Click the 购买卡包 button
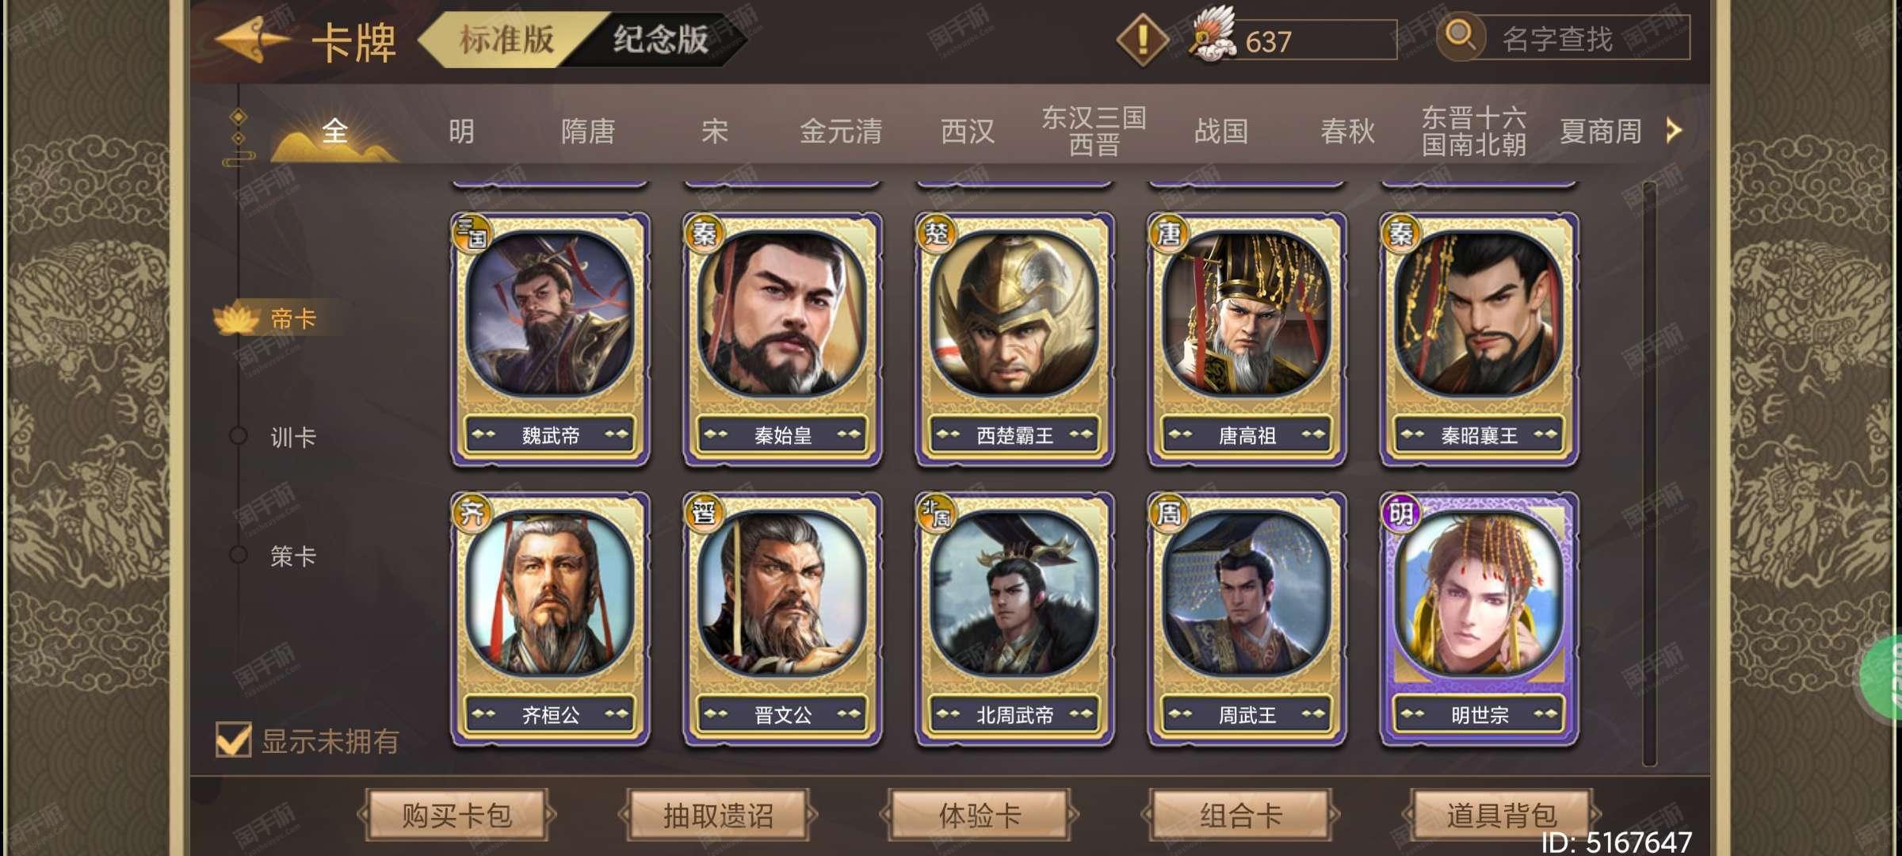1902x856 pixels. tap(456, 815)
